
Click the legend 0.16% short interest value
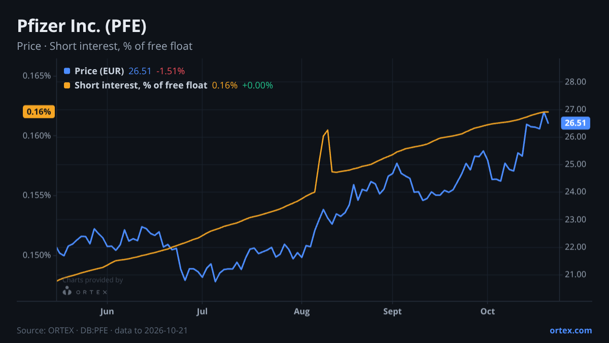click(x=225, y=85)
